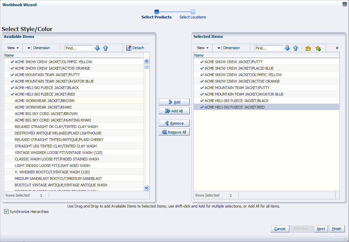Screen dimensions: 349x242
Task: Close the Workbook Wizard window
Action: tap(345, 4)
